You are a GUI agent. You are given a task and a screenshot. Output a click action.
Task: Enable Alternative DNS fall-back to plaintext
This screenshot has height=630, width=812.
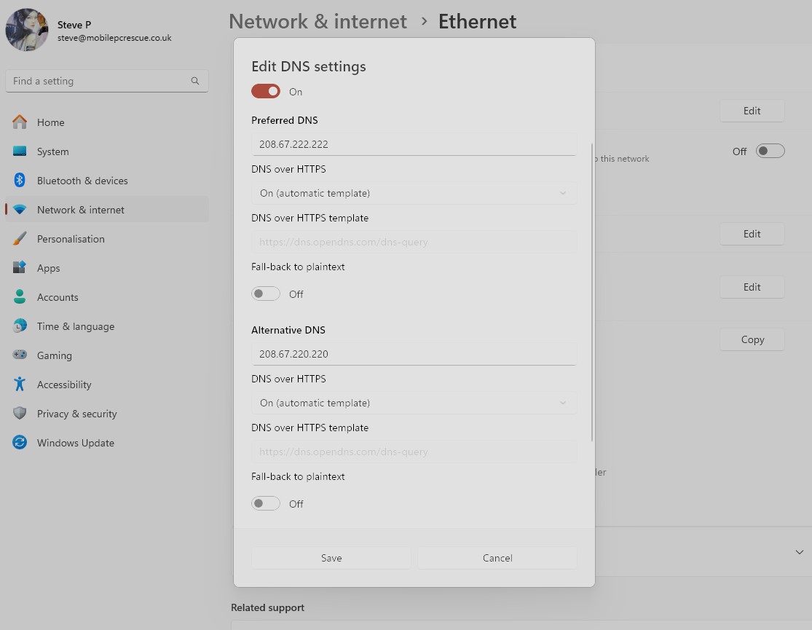(266, 504)
